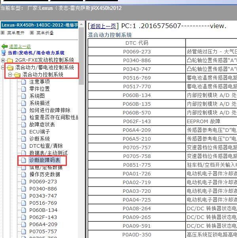
Task: Click document icon beside 诊断故障码表
Action: point(23,160)
